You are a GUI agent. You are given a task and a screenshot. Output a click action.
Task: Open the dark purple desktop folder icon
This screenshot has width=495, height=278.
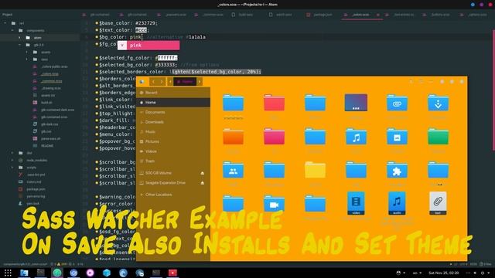pos(356,103)
